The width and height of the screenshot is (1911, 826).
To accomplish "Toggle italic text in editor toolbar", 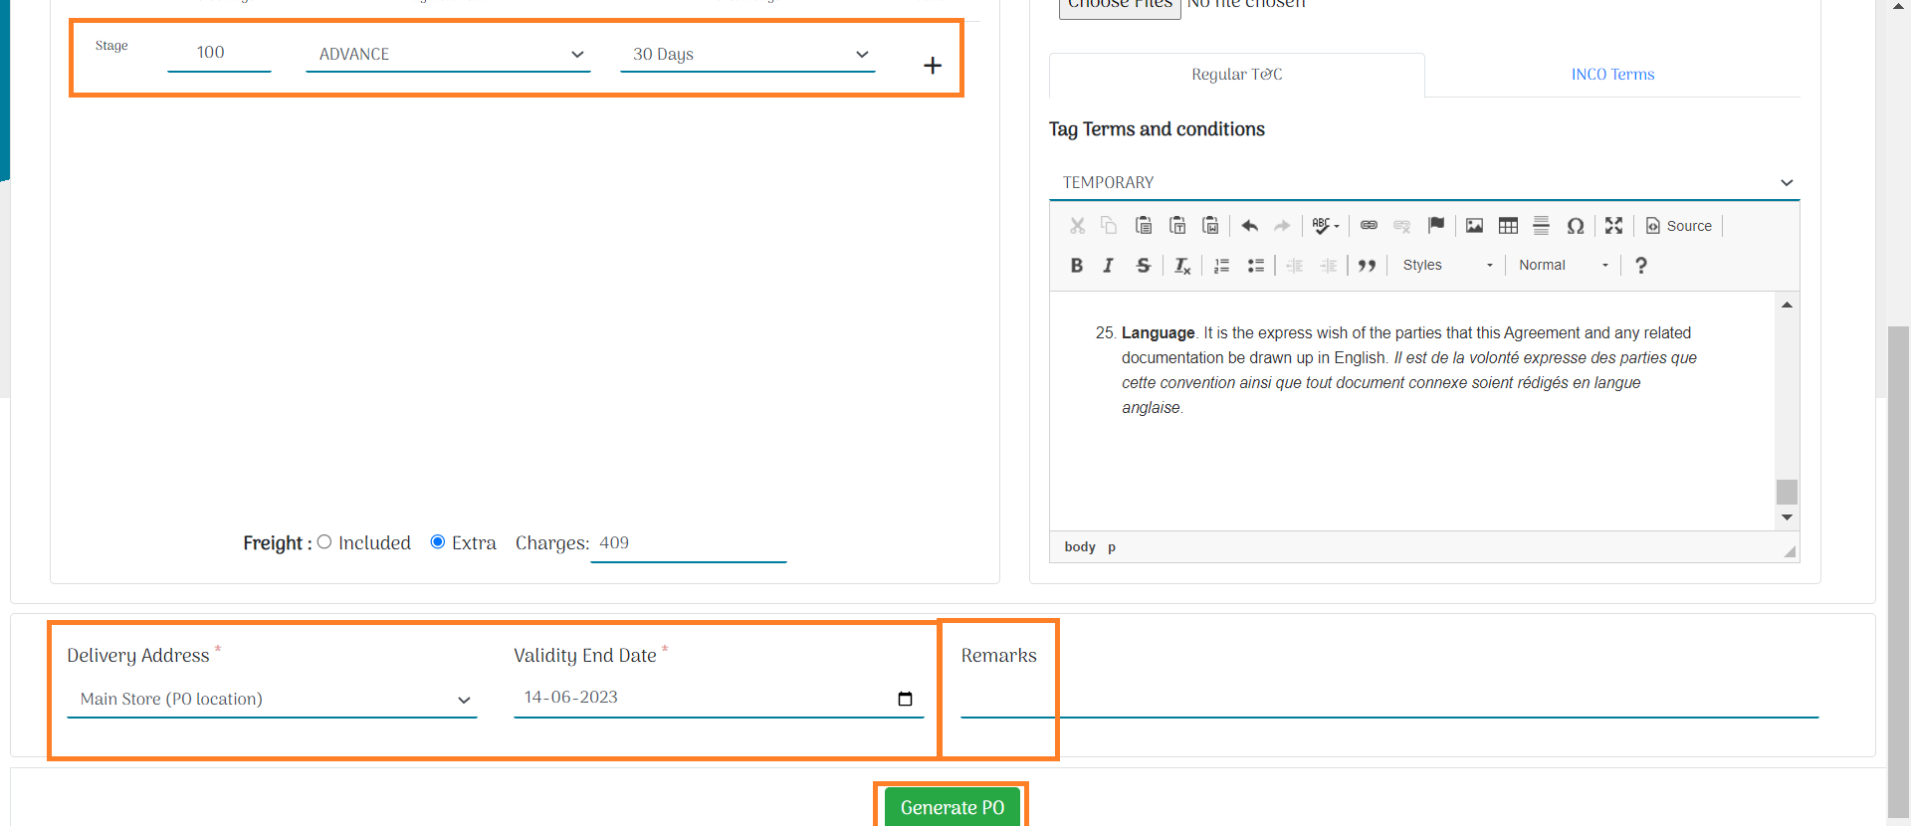I will coord(1108,265).
